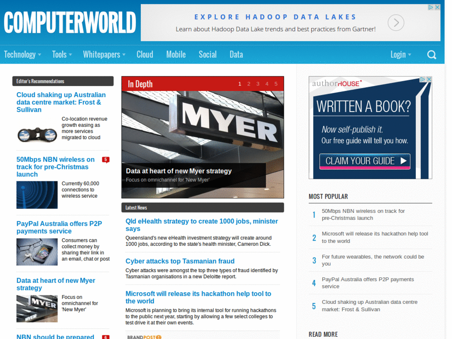
Task: Expand the Tools dropdown menu
Action: (x=59, y=54)
